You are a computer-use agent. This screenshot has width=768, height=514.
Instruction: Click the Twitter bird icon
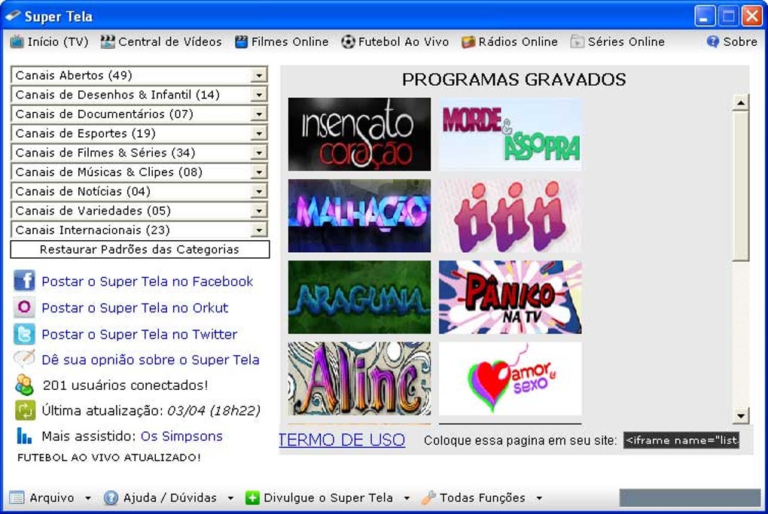pyautogui.click(x=24, y=334)
